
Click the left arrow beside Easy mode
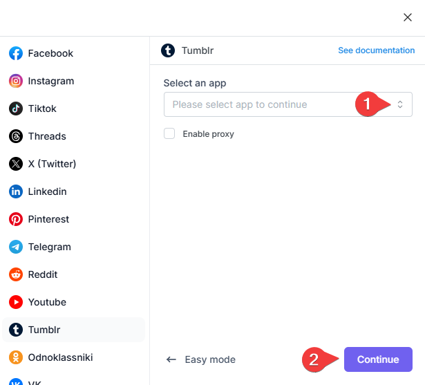click(171, 359)
